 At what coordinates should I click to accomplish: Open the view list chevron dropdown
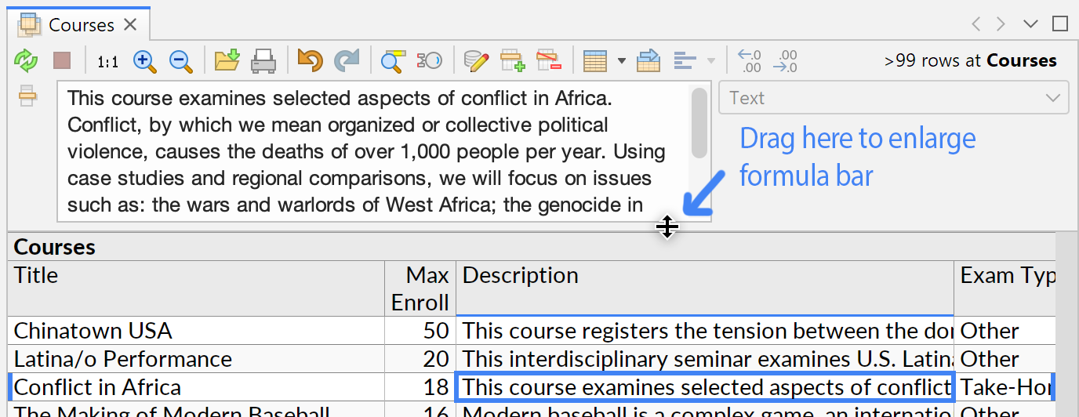click(1030, 24)
